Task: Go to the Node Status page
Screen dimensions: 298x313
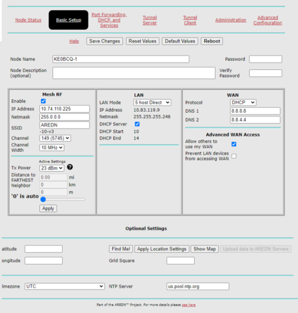Action: click(x=28, y=20)
